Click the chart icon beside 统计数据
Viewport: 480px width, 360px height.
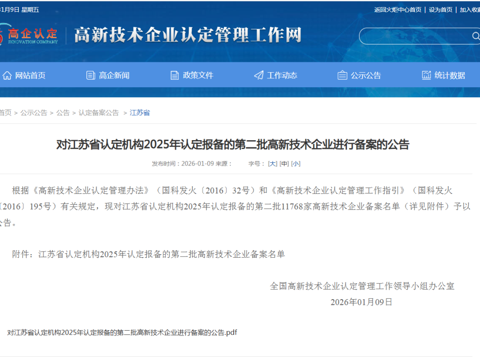[426, 75]
